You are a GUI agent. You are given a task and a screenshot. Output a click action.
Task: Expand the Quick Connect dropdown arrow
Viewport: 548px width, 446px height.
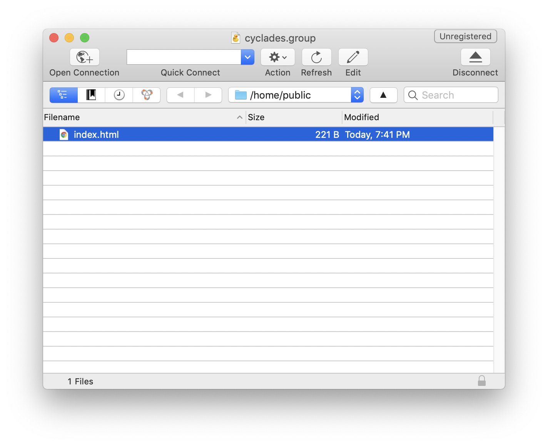(247, 57)
